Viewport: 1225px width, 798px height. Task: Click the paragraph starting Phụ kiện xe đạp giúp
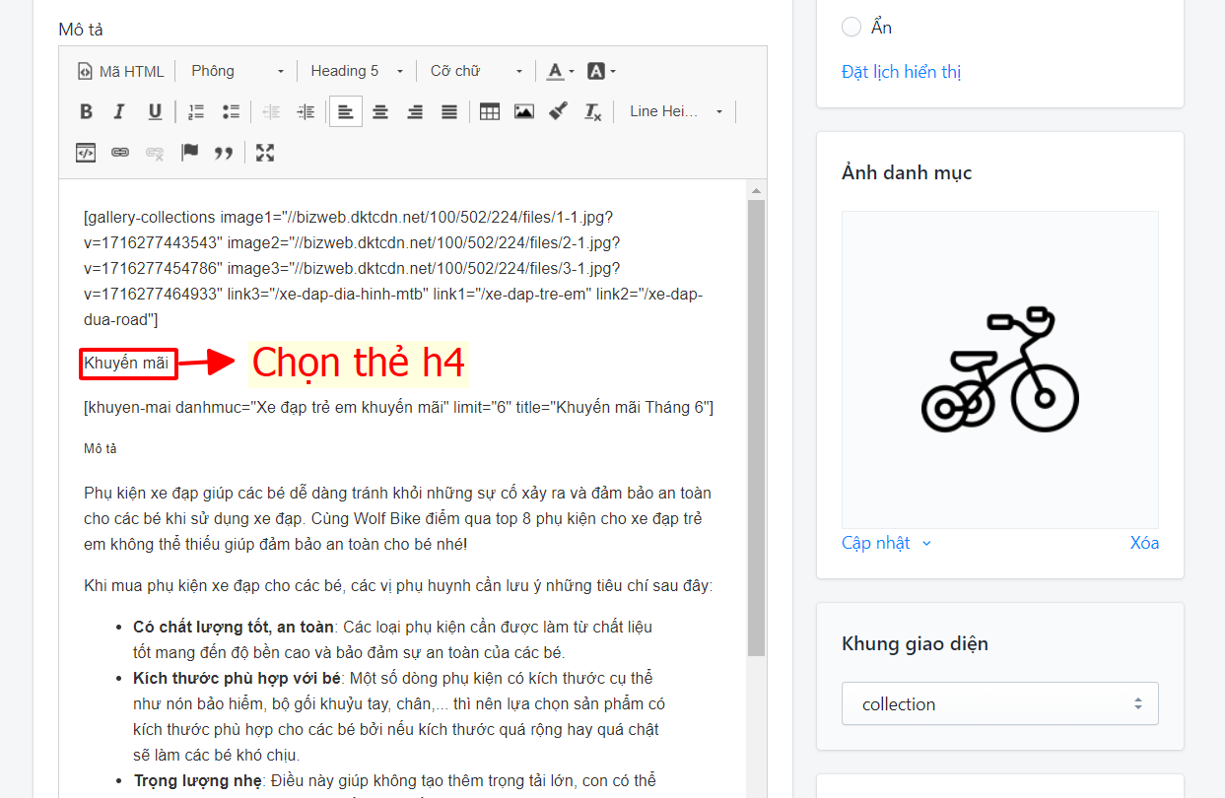[398, 518]
